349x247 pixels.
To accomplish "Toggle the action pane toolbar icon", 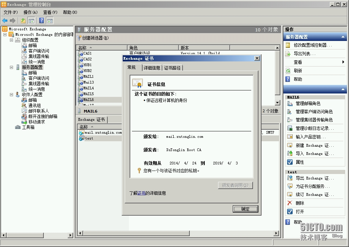I will click(50, 21).
